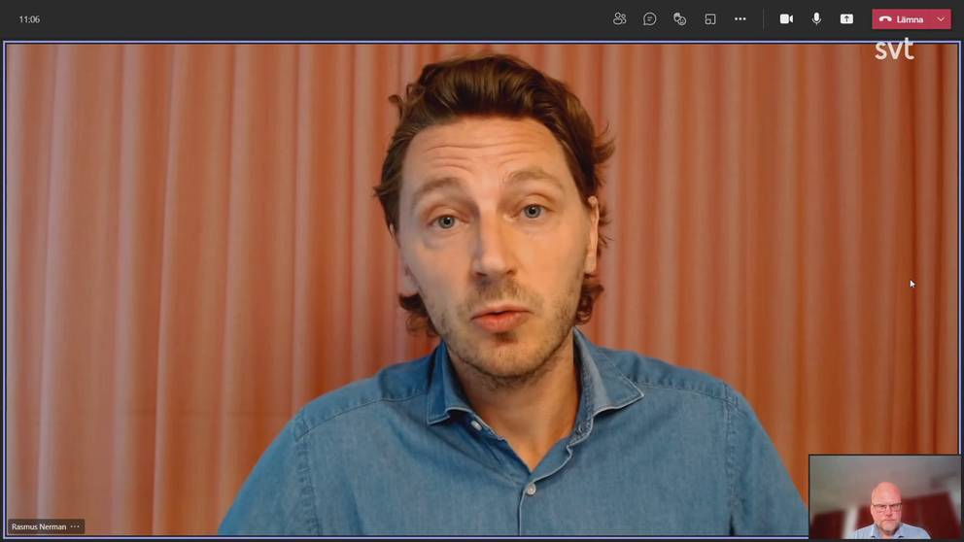Mute the microphone

(x=816, y=18)
